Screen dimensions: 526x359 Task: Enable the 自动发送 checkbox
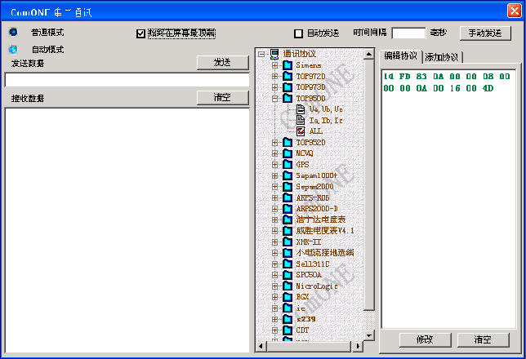(x=298, y=33)
